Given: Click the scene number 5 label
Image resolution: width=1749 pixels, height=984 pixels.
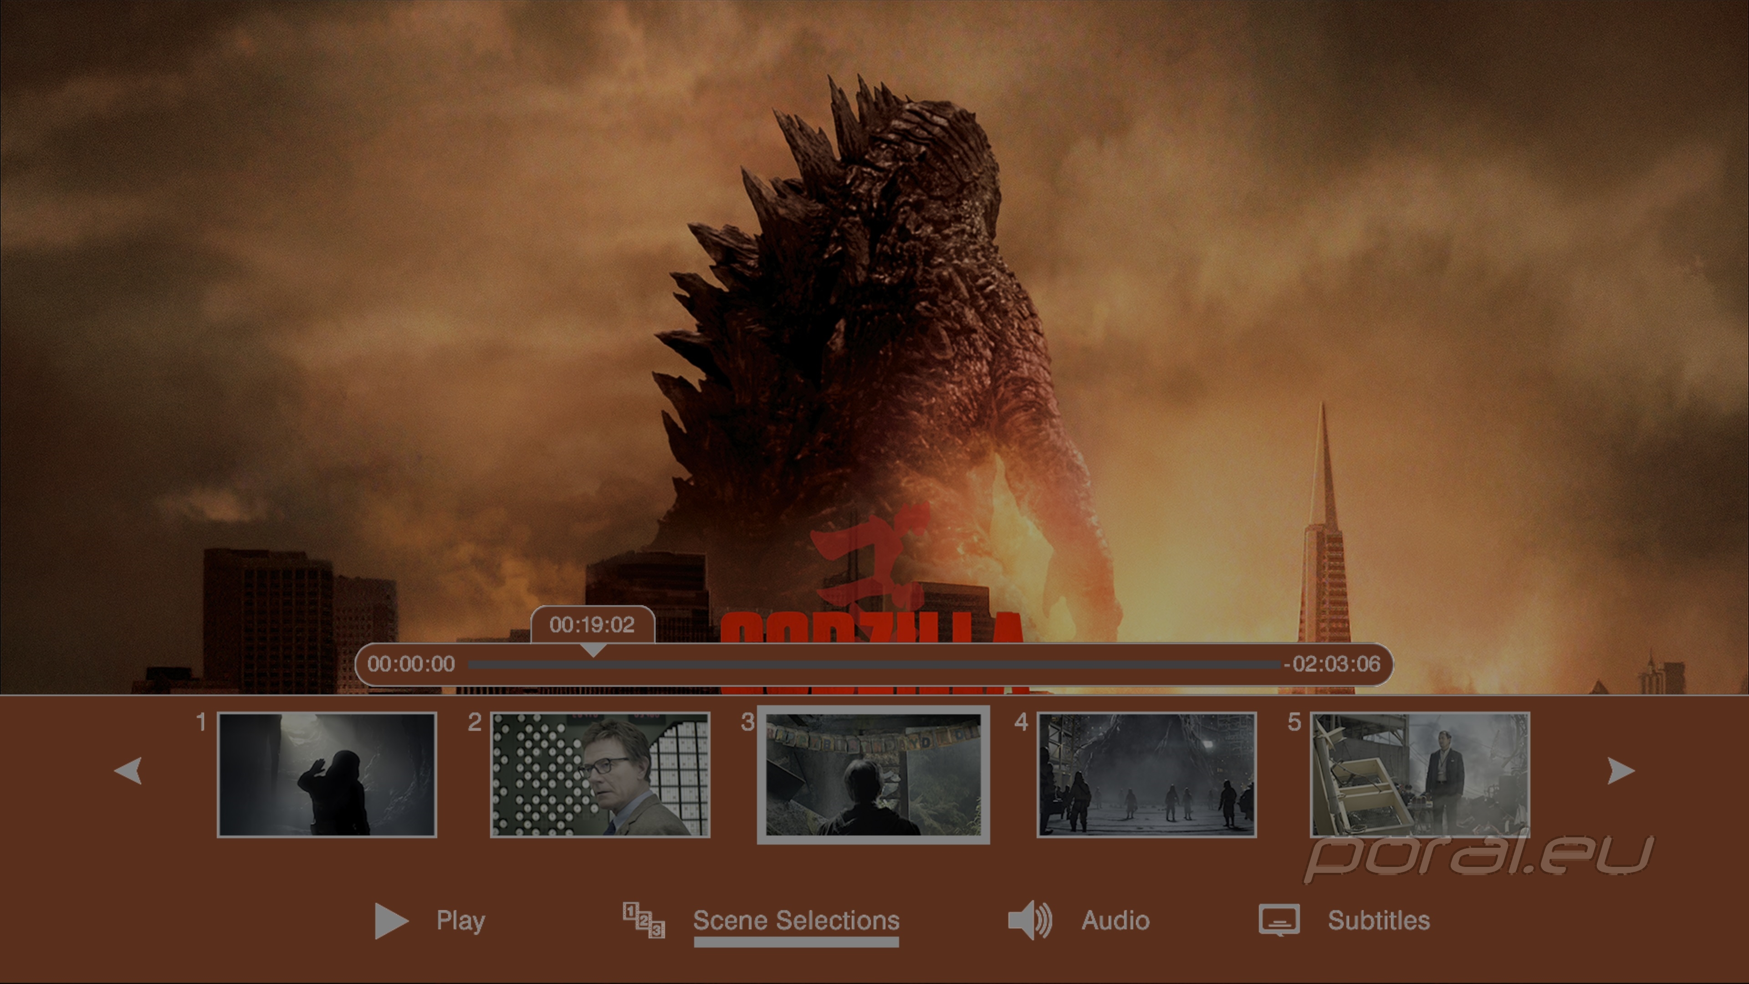Looking at the screenshot, I should (1295, 723).
